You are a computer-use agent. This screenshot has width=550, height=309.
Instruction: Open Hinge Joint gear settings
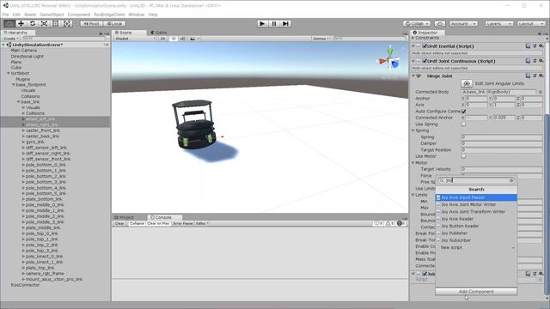click(x=541, y=76)
